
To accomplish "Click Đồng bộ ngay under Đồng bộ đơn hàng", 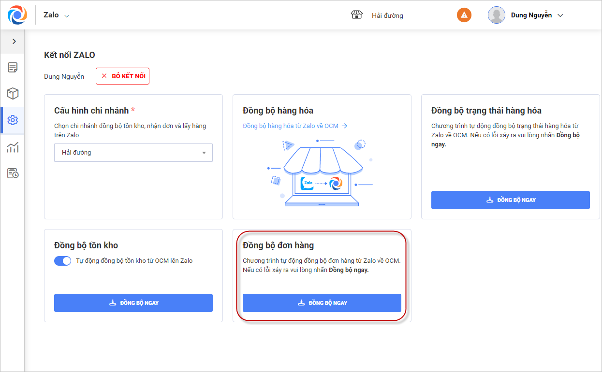I will [322, 303].
